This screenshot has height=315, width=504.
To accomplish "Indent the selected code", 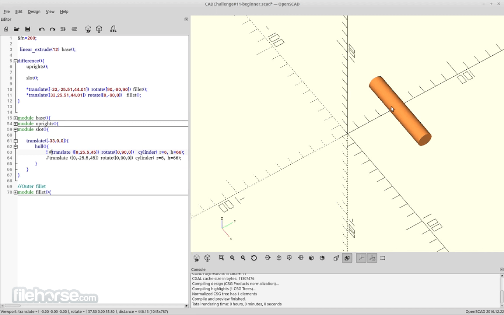I will [x=74, y=29].
